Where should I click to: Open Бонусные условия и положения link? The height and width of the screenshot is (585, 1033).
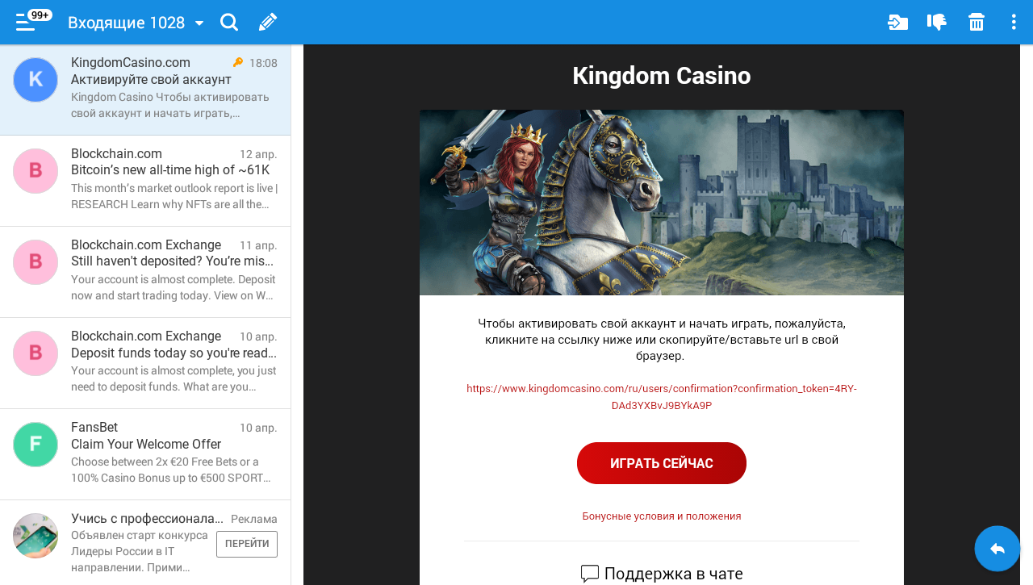[x=662, y=516]
